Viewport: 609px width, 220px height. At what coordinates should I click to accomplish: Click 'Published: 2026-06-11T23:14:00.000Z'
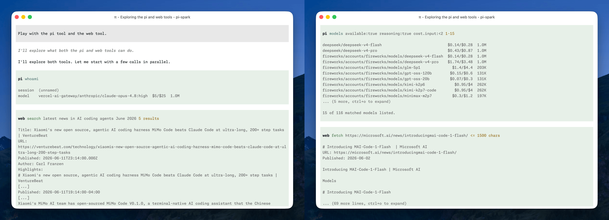click(x=58, y=158)
